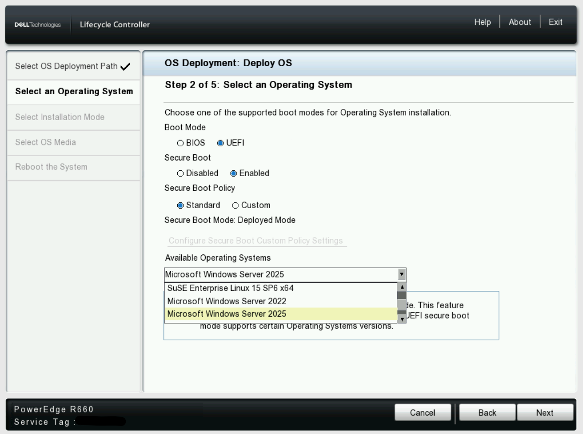
Task: Click the Dell Technologies logo
Action: coord(37,24)
